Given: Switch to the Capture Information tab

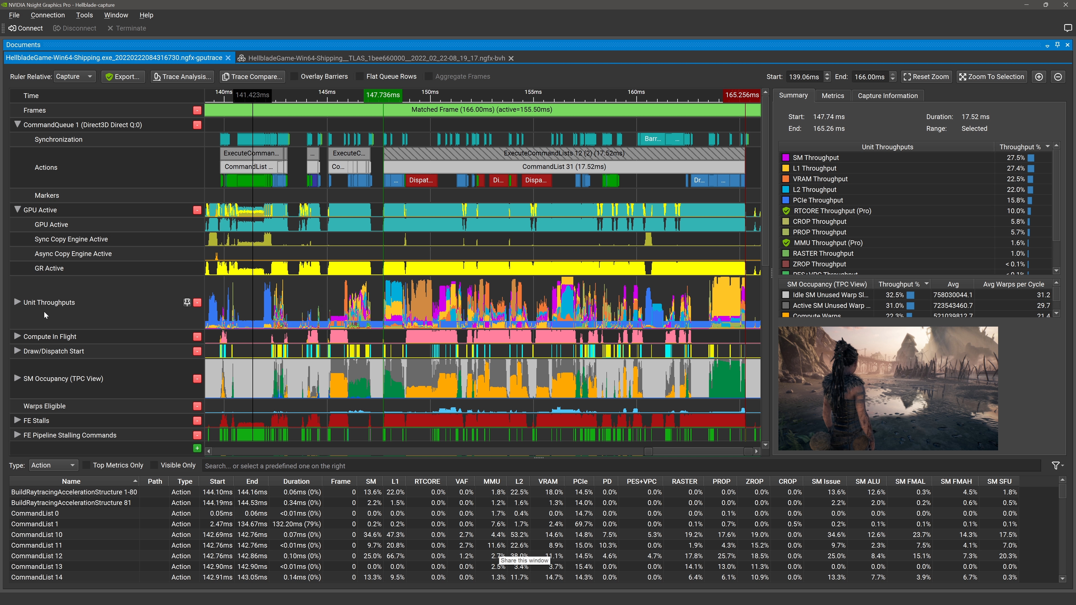Looking at the screenshot, I should pos(887,95).
